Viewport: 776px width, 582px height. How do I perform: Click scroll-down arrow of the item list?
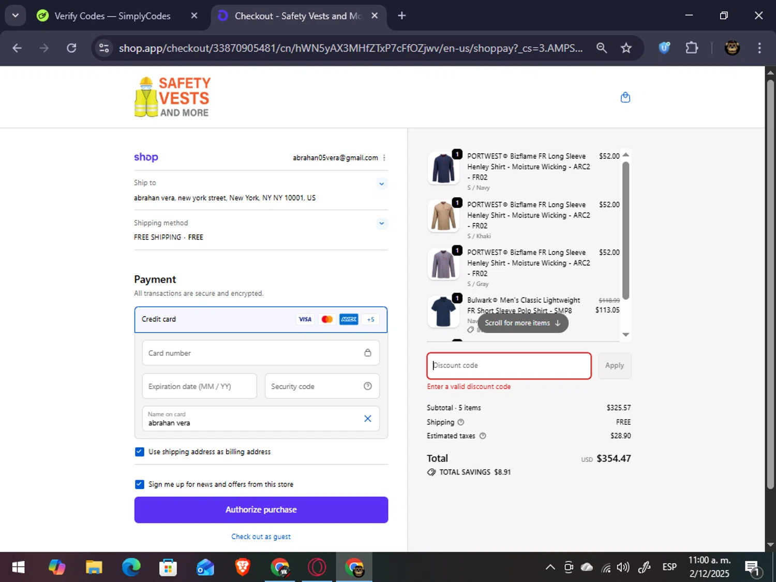[625, 335]
